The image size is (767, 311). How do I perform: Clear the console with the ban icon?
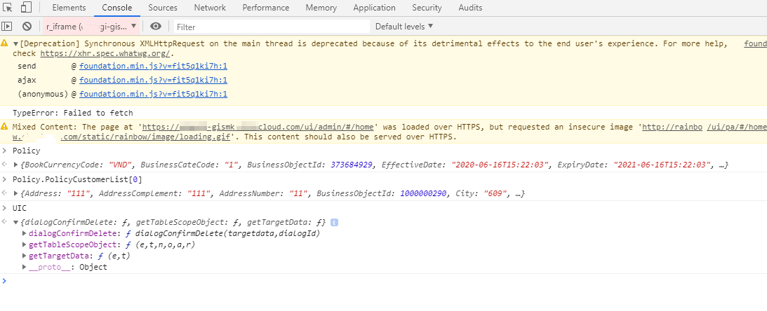(27, 27)
